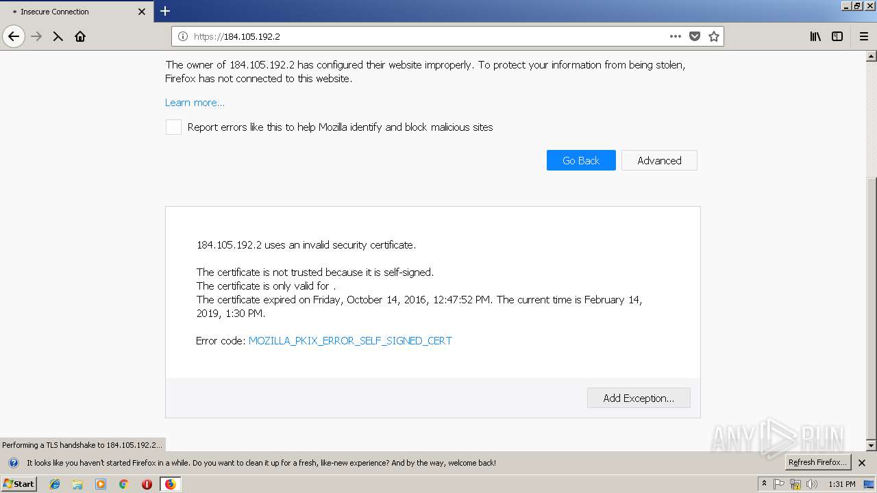Click the forward navigation arrow
This screenshot has height=493, width=877.
tap(36, 36)
